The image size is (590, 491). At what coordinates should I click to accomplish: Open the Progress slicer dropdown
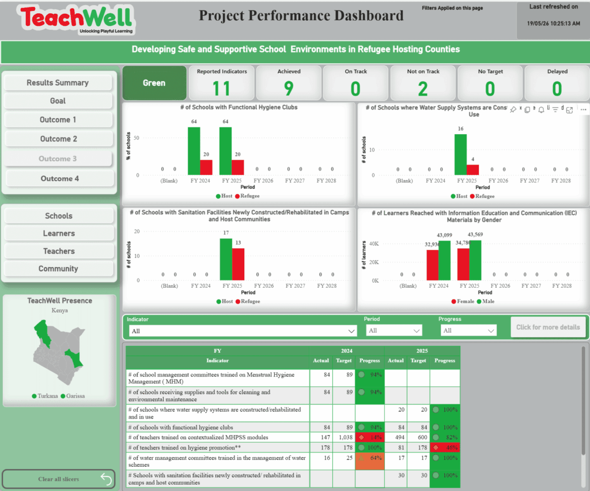(x=468, y=330)
